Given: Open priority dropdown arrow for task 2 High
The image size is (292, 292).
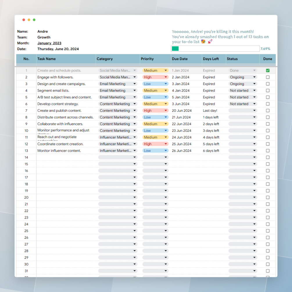Looking at the screenshot, I should (x=166, y=77).
